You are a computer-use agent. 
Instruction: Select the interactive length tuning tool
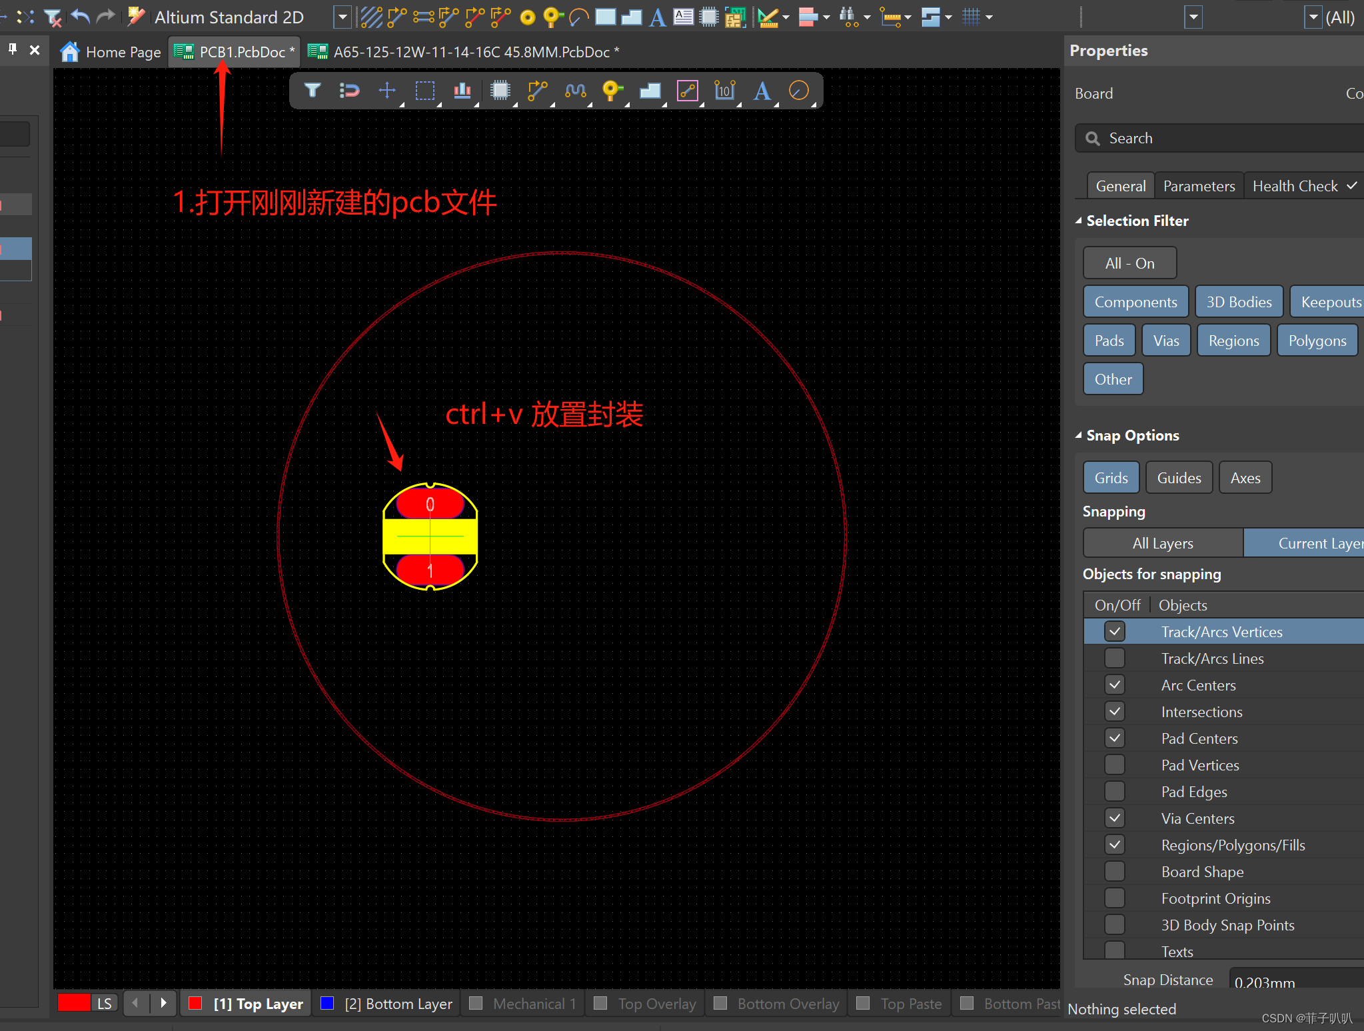575,90
